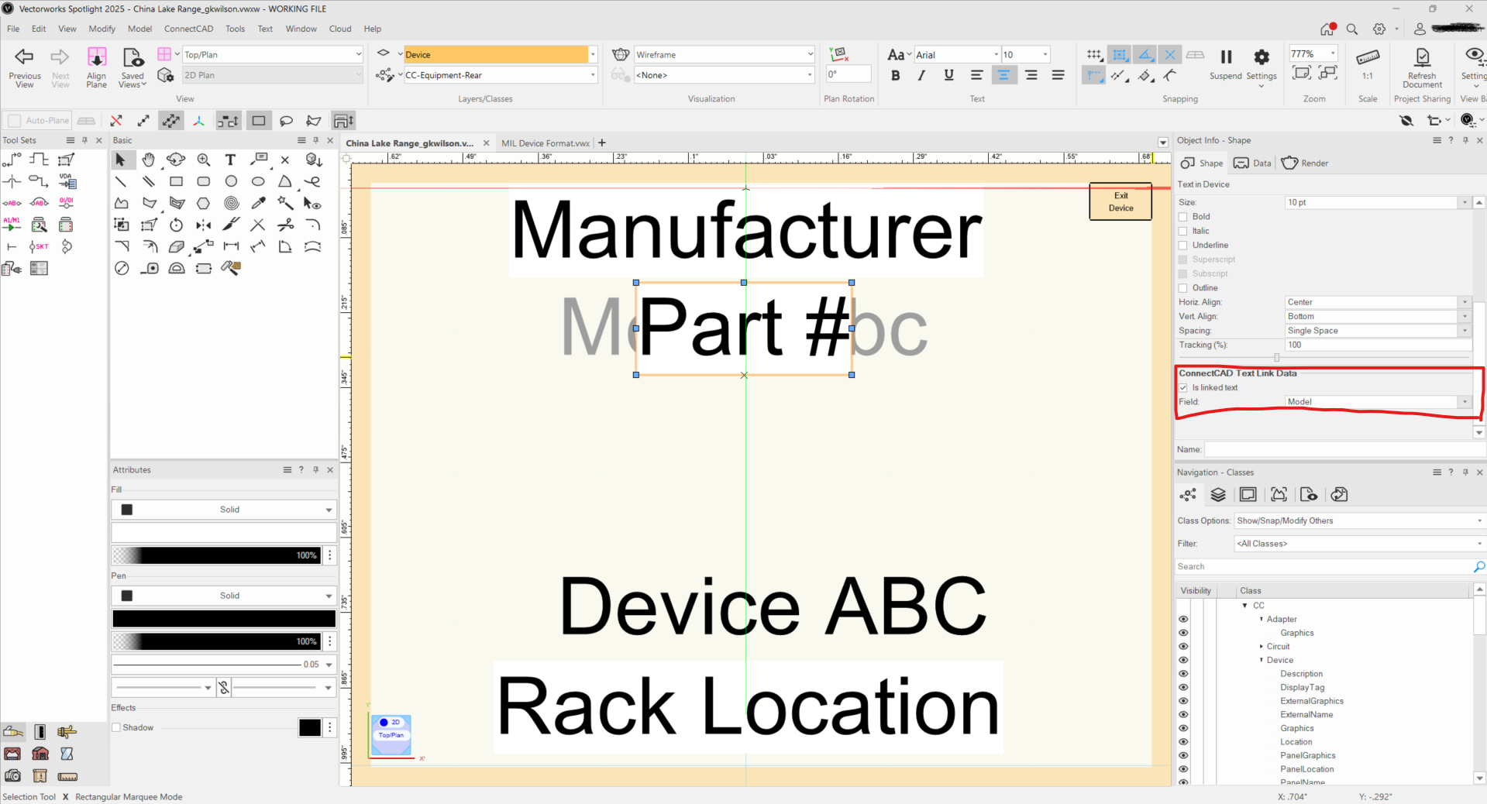Select the Zoom magnifier tool
Image resolution: width=1487 pixels, height=804 pixels.
(x=203, y=160)
